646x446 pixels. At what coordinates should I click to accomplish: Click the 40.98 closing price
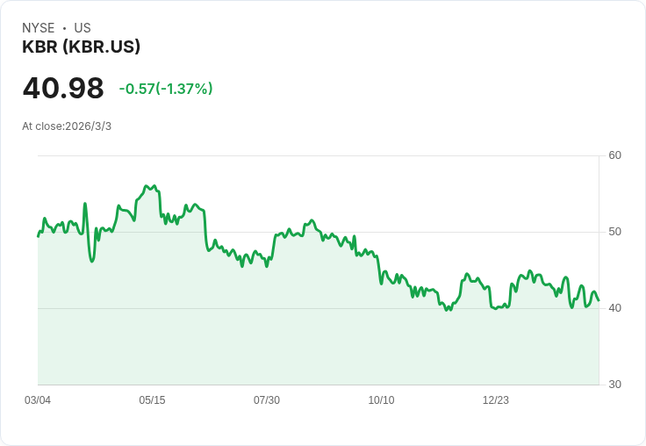(x=63, y=89)
